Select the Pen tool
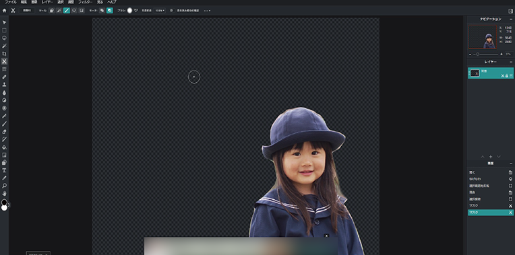Screen dimensions: 515x255 pos(4,116)
